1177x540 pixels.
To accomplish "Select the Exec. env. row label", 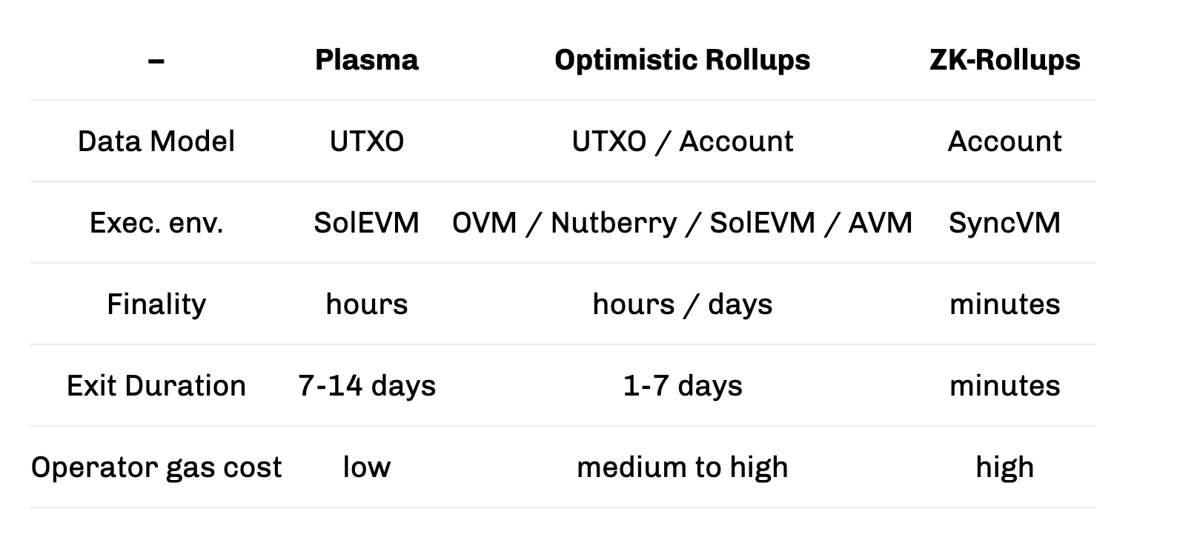I will click(156, 223).
